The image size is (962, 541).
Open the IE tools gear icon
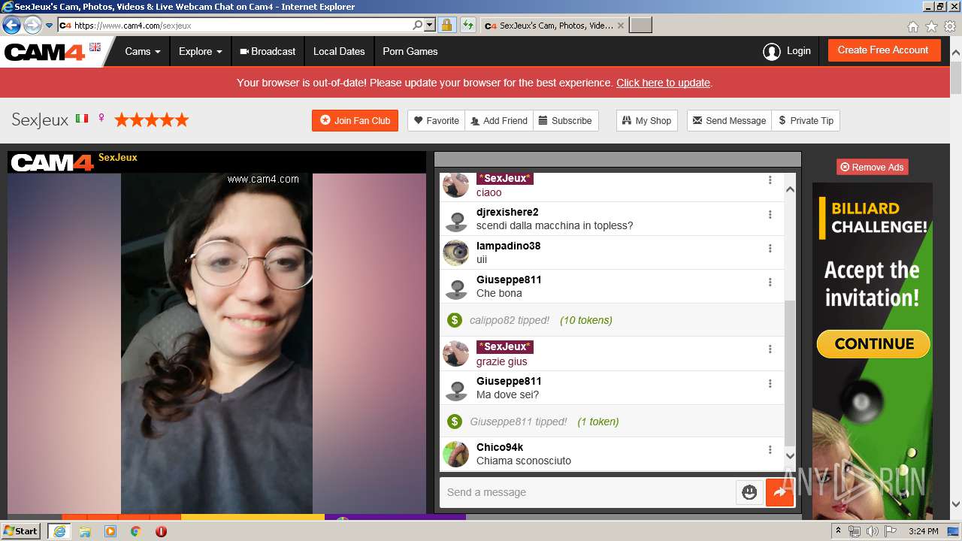click(950, 26)
